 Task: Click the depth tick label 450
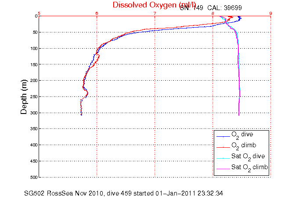coord(34,161)
